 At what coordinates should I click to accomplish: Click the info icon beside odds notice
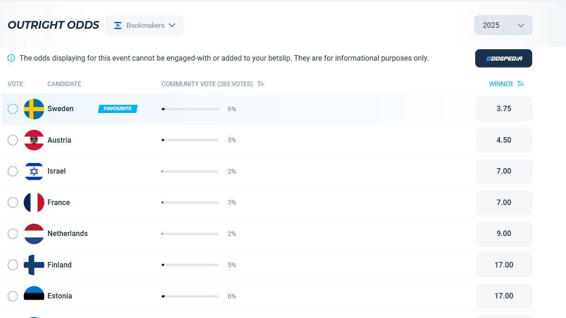click(11, 58)
